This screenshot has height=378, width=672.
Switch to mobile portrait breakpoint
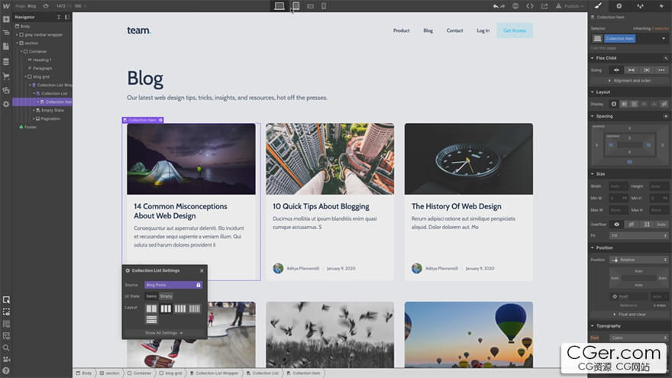click(324, 6)
